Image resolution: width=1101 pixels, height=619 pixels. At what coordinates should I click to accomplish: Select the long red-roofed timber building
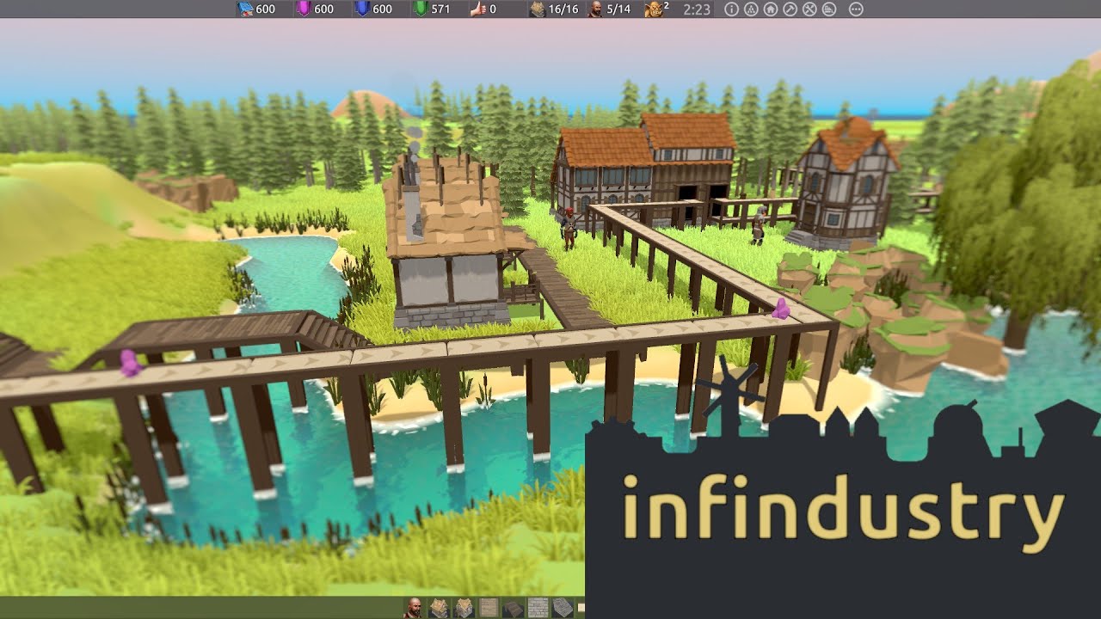(645, 168)
